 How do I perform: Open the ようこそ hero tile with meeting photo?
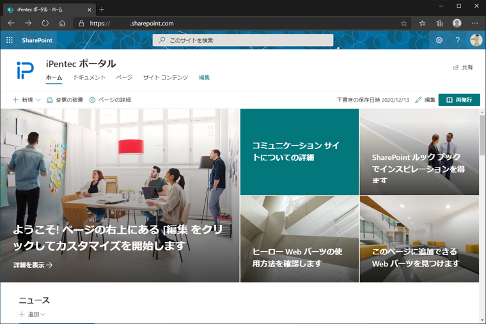click(x=120, y=195)
